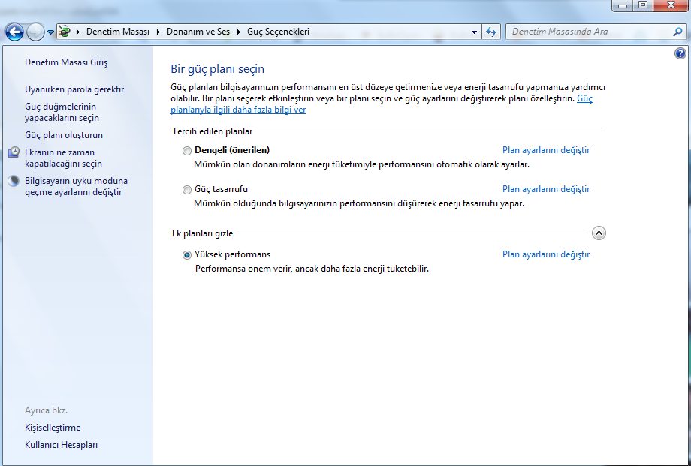Click Güç Seçenekleri breadcrumb
Viewport: 691px width, 466px height.
point(278,32)
